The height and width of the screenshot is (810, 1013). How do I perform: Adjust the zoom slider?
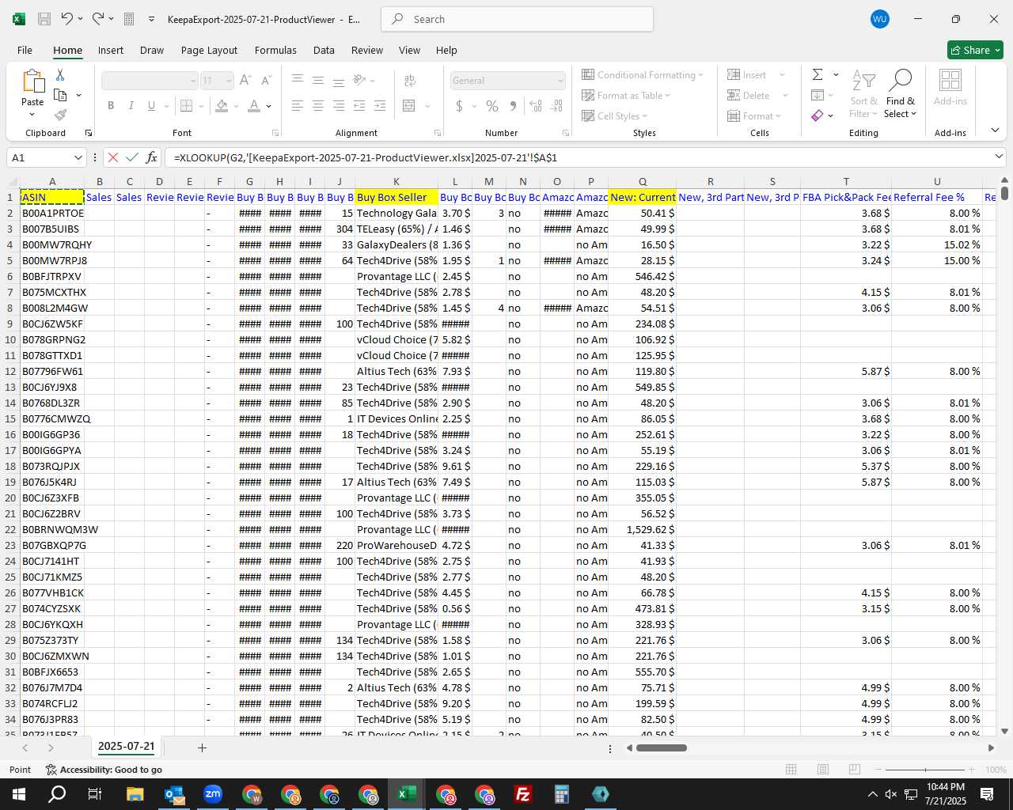[x=925, y=770]
